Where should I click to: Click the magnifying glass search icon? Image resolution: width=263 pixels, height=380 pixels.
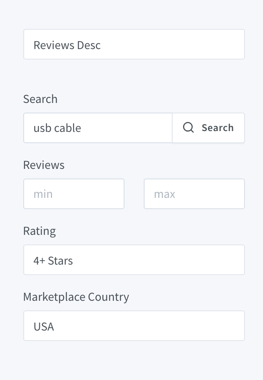coord(188,128)
